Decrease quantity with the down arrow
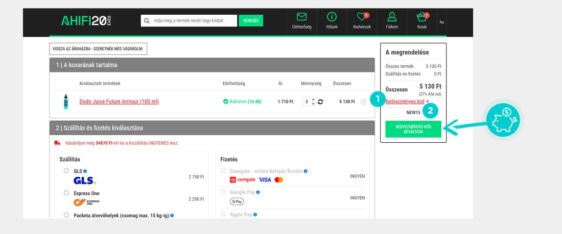This screenshot has height=234, width=562. point(313,104)
